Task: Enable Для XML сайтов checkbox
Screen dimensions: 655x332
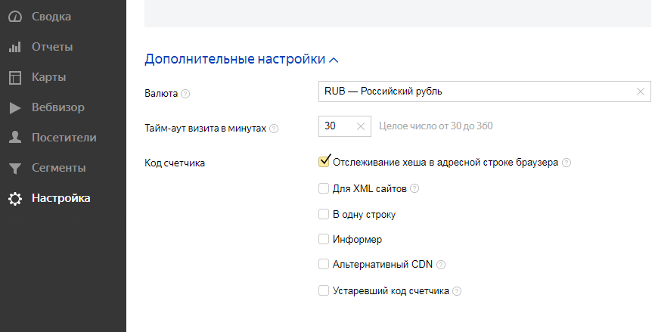Action: tap(324, 188)
